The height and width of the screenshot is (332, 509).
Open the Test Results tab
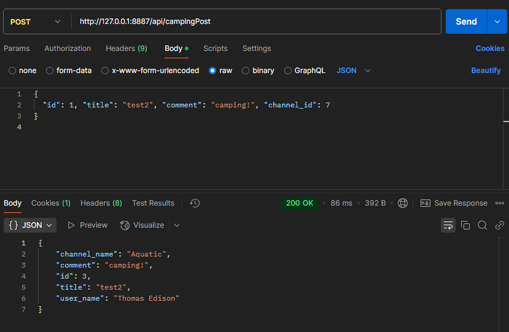point(153,203)
